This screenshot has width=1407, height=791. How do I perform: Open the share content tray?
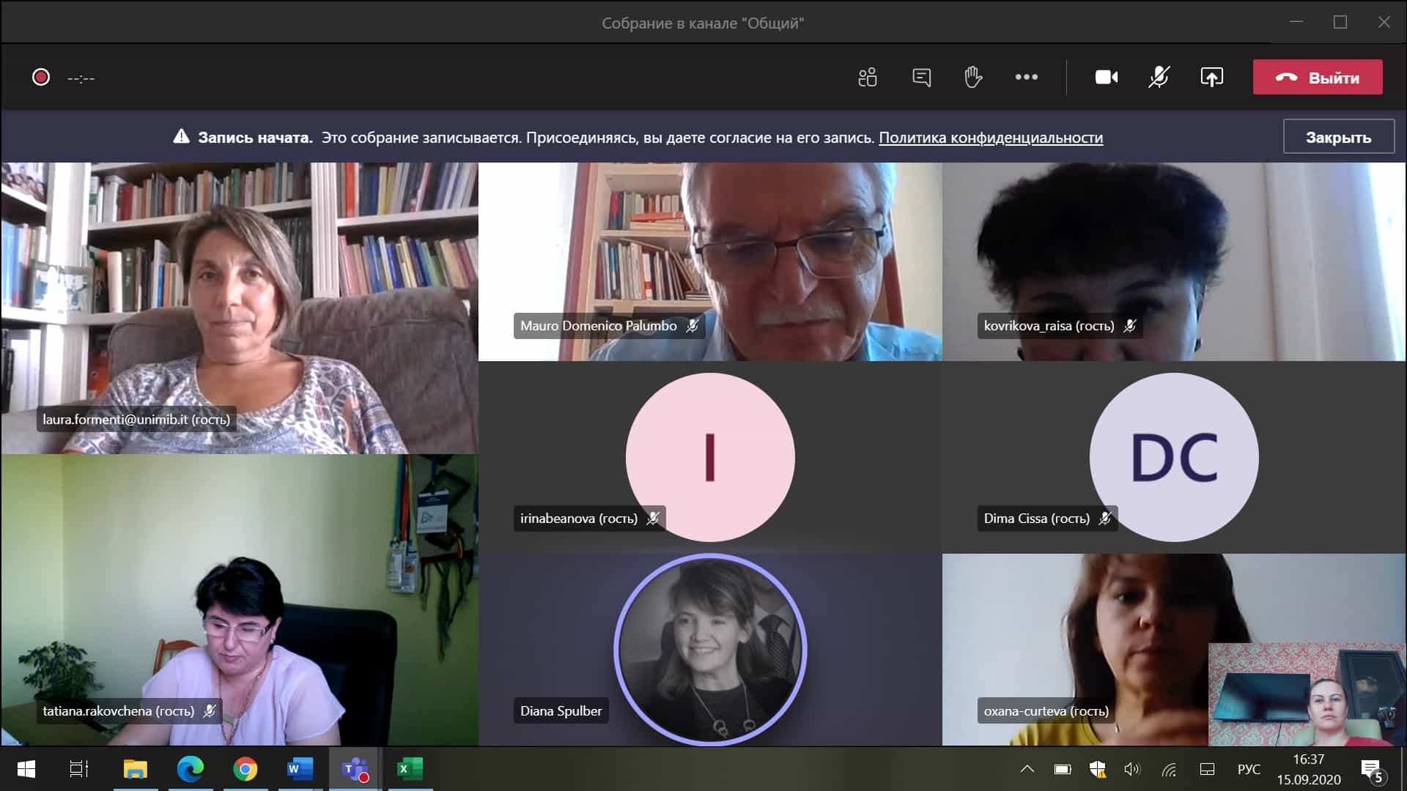(1212, 77)
